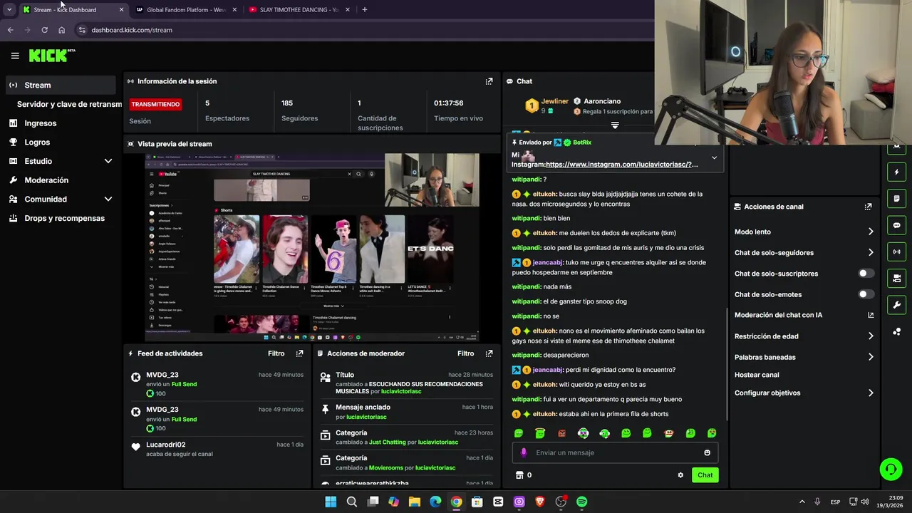Toggle Chat de solo-emotes switch
912x513 pixels.
click(x=866, y=294)
